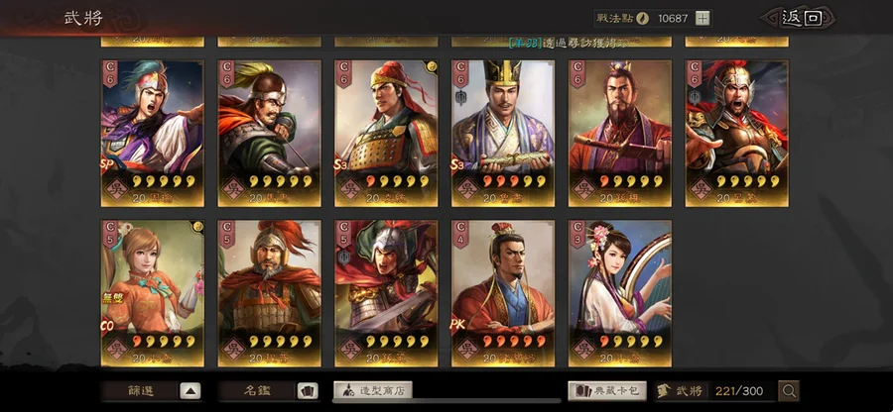Select the PK 諸葛恪 general card

point(503,293)
